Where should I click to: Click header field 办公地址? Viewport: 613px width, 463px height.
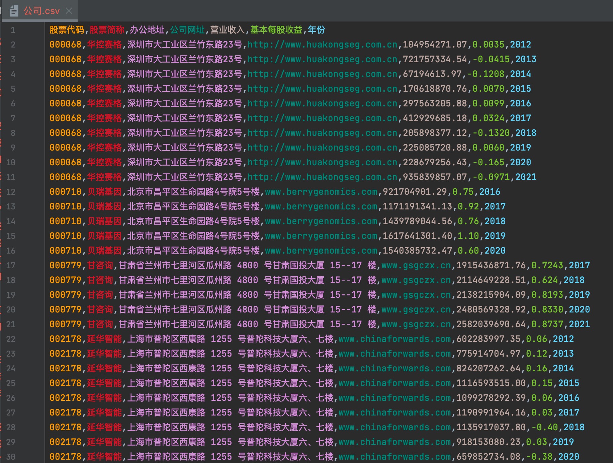[x=147, y=30]
